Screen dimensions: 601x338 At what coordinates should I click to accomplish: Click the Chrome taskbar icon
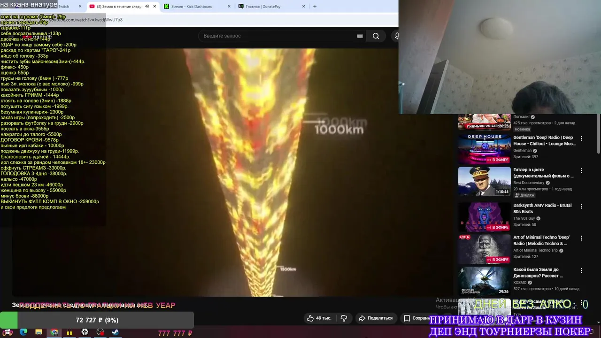point(54,332)
